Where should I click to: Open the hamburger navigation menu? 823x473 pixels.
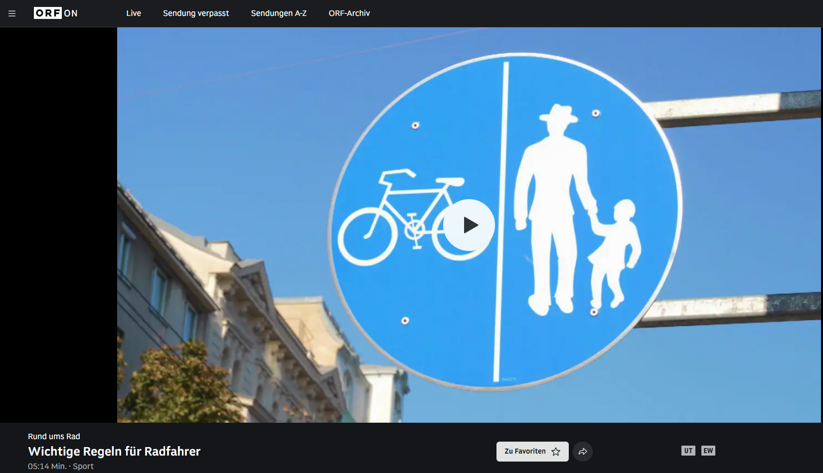(12, 13)
